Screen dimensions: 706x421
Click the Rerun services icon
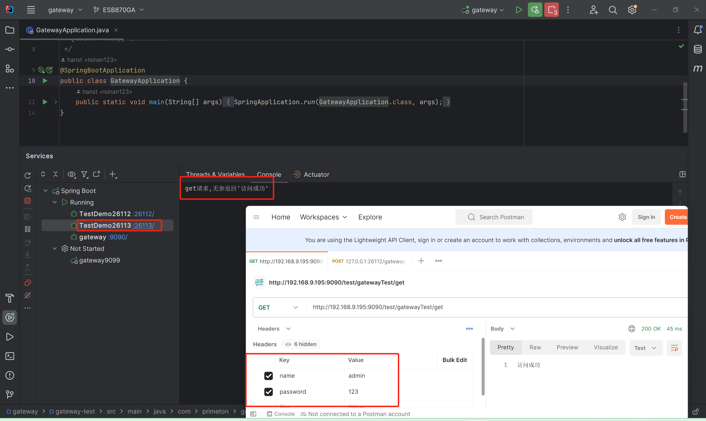pyautogui.click(x=28, y=176)
